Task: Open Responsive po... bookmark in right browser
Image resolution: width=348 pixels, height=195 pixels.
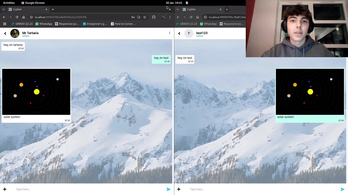Action: (x=232, y=24)
